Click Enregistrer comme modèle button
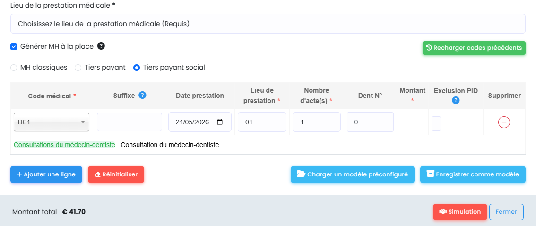 coord(473,174)
